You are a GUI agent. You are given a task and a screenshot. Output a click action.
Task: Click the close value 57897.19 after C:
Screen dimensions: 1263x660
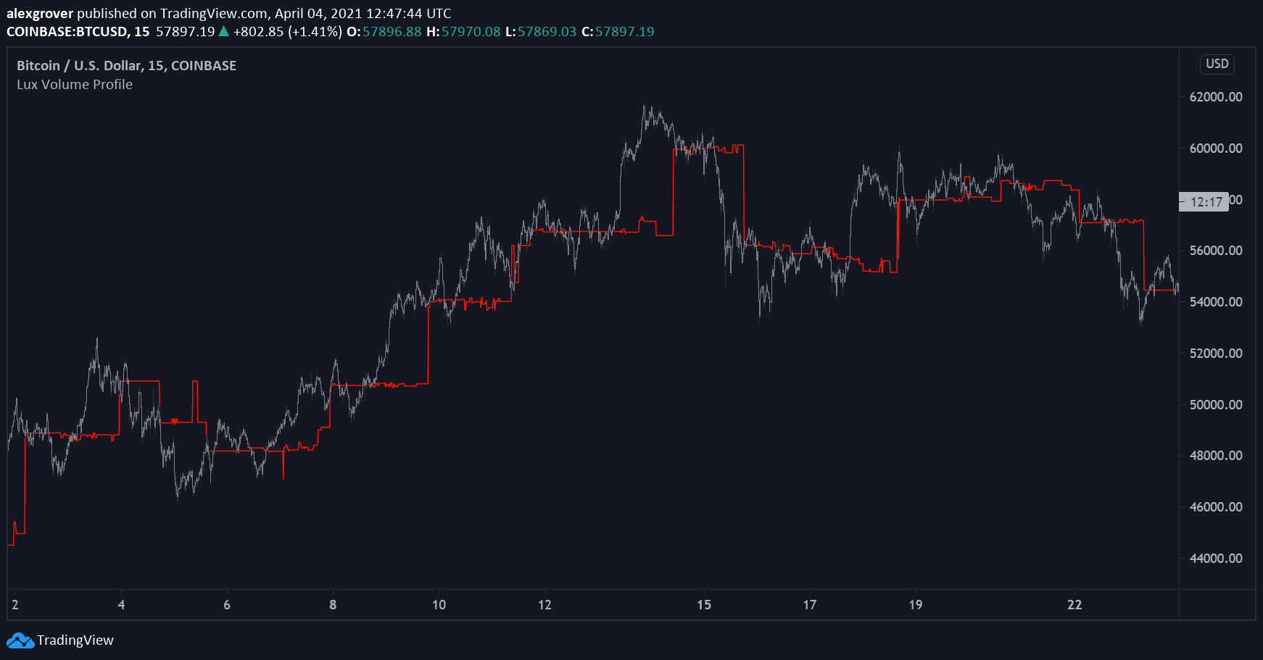(x=625, y=31)
